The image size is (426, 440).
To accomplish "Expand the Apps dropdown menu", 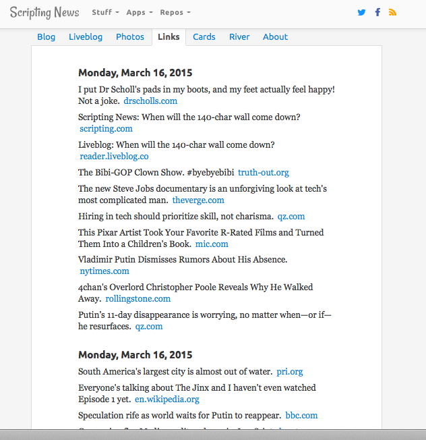I will (x=140, y=12).
